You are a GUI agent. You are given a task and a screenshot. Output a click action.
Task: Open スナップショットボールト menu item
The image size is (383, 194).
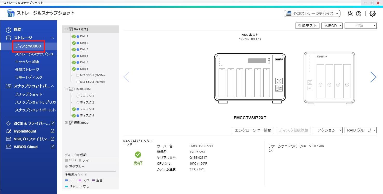pyautogui.click(x=36, y=110)
